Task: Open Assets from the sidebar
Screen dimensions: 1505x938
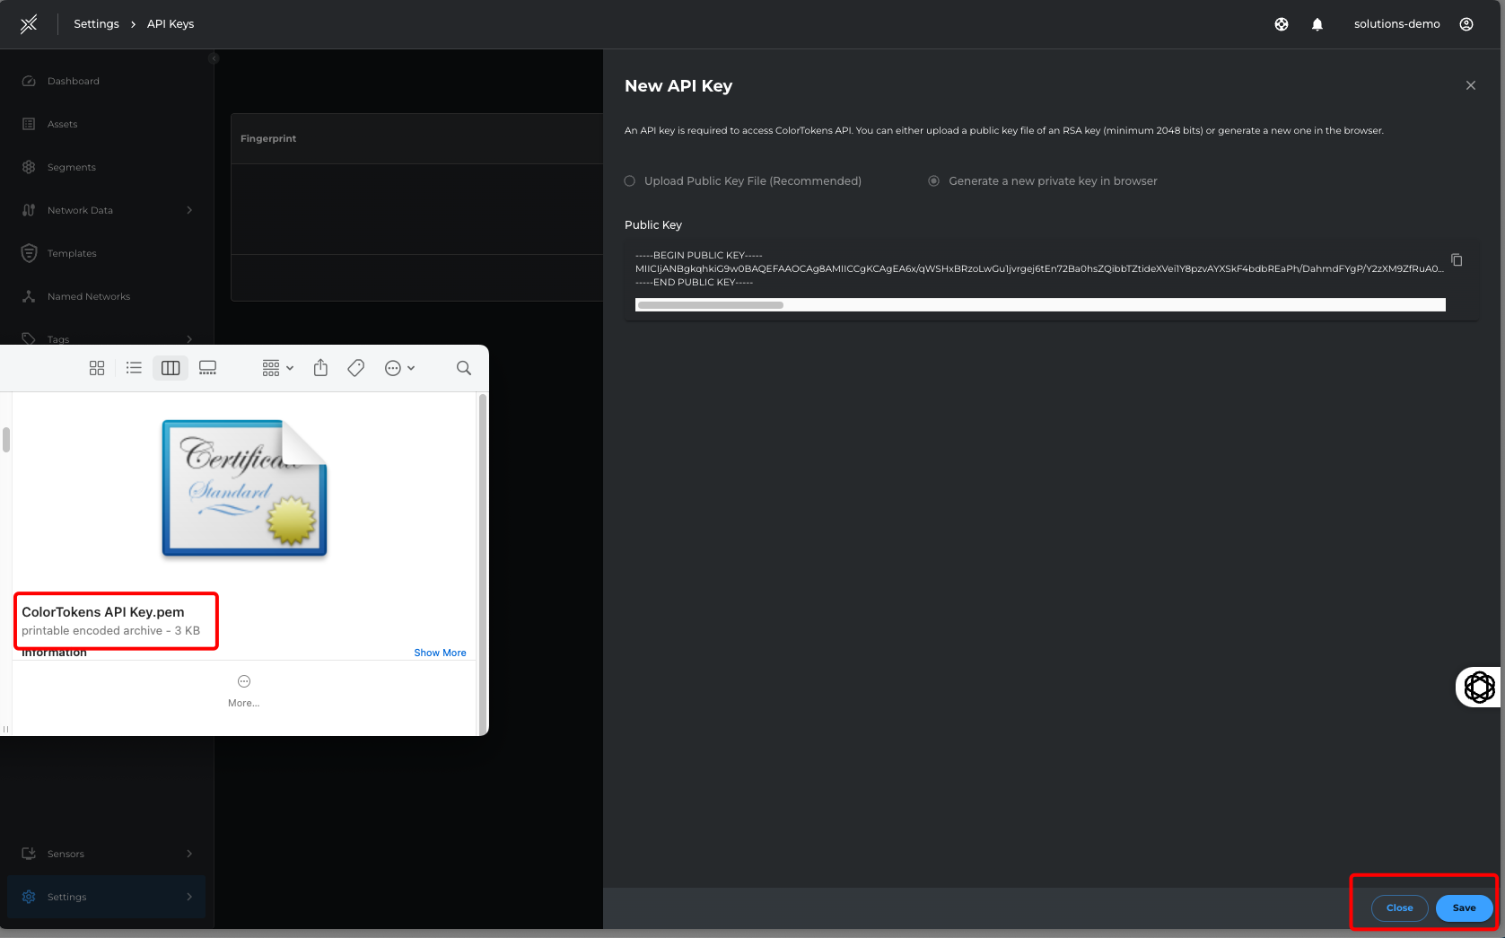Action: (x=62, y=124)
